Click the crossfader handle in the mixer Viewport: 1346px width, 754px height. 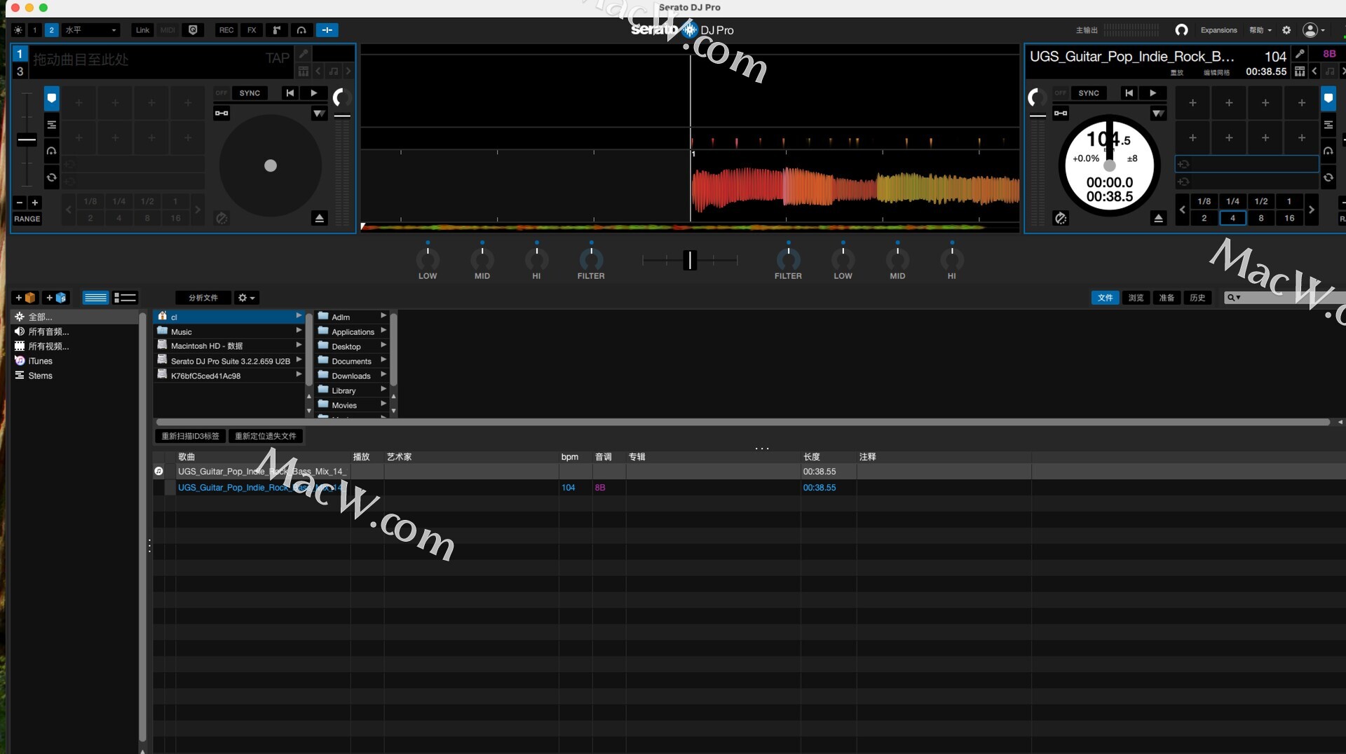pos(690,260)
